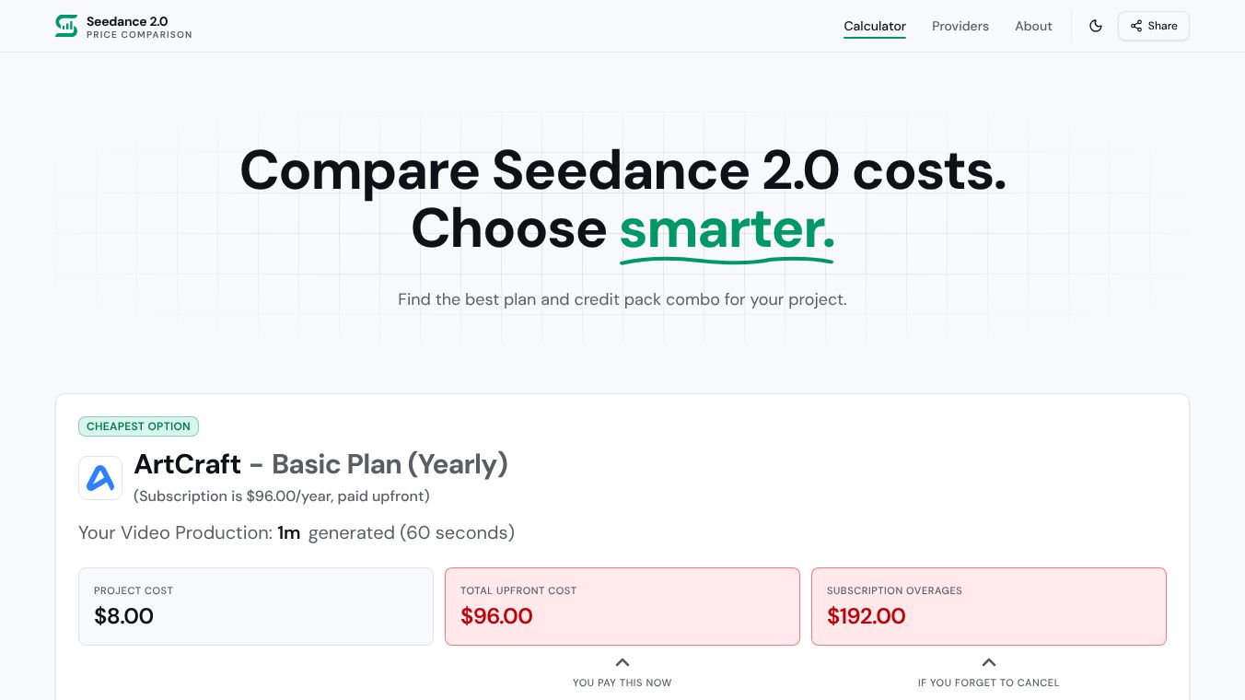The width and height of the screenshot is (1245, 700).
Task: Open the Providers page
Action: click(960, 26)
